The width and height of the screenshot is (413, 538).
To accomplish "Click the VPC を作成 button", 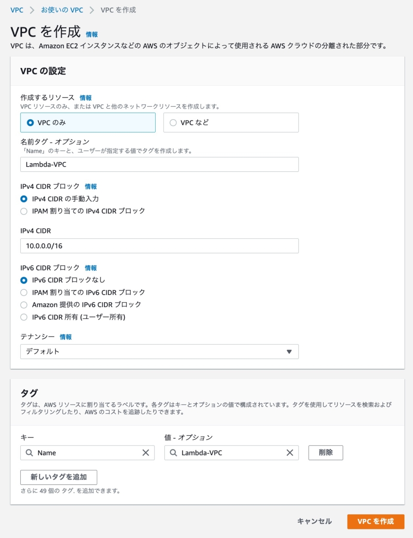I will coord(376,521).
